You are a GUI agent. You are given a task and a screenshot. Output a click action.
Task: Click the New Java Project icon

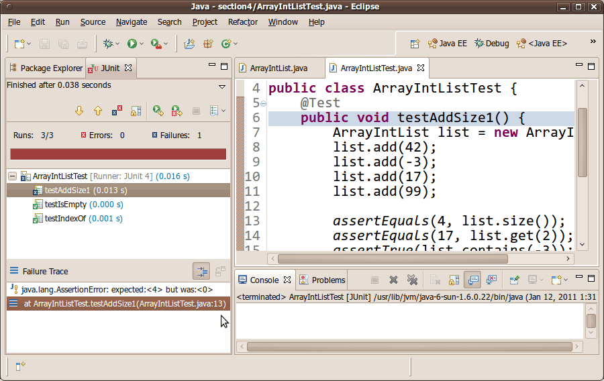tap(189, 44)
